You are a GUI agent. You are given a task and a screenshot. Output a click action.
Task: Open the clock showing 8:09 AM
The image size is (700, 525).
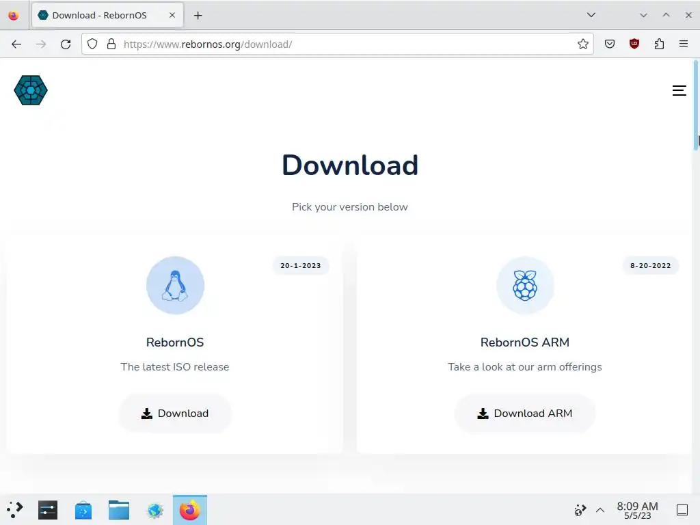(637, 510)
